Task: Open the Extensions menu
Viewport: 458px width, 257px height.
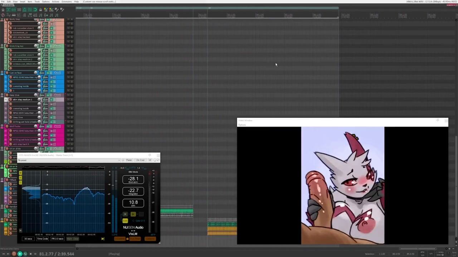Action: coord(67,1)
